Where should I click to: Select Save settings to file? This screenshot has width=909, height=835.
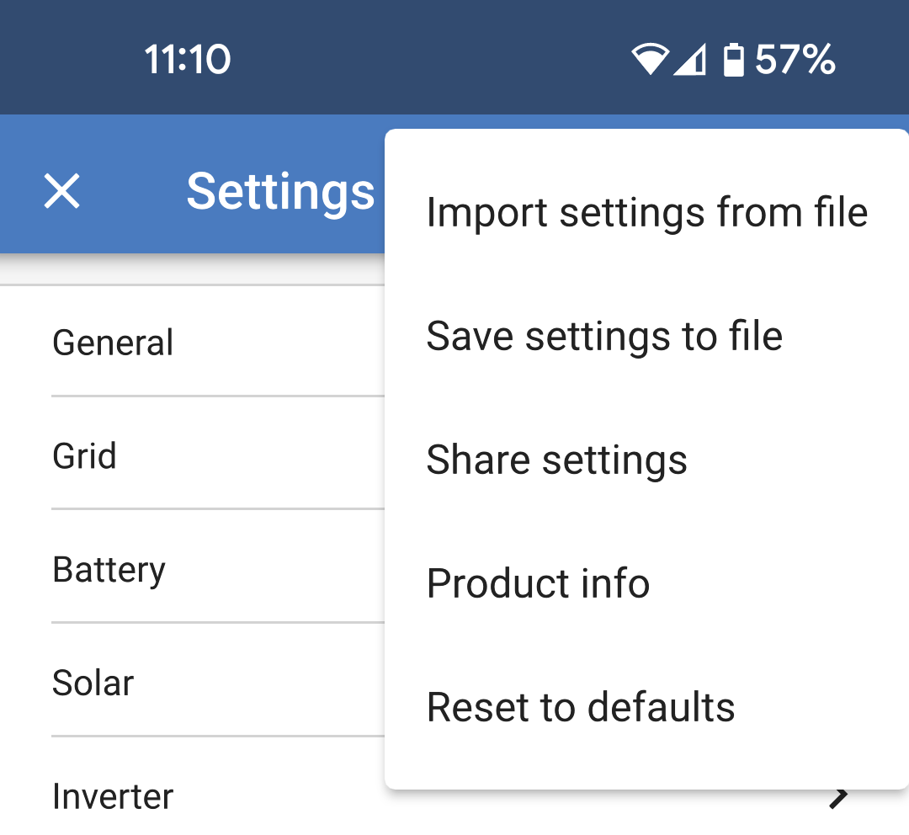click(604, 336)
